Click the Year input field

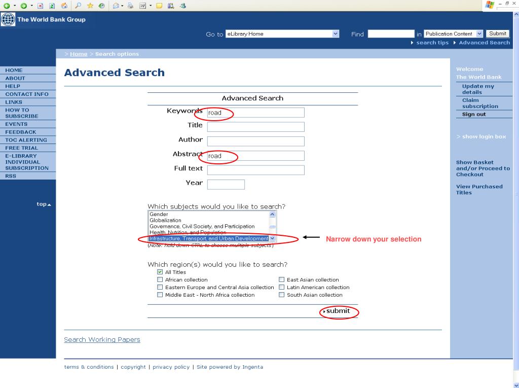[x=226, y=185]
